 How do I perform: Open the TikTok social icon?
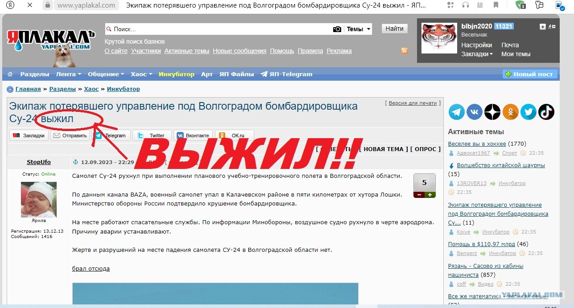click(546, 112)
